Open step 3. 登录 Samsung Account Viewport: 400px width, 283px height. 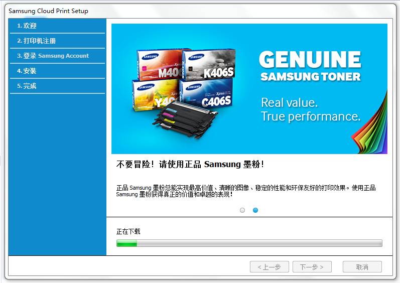point(57,56)
